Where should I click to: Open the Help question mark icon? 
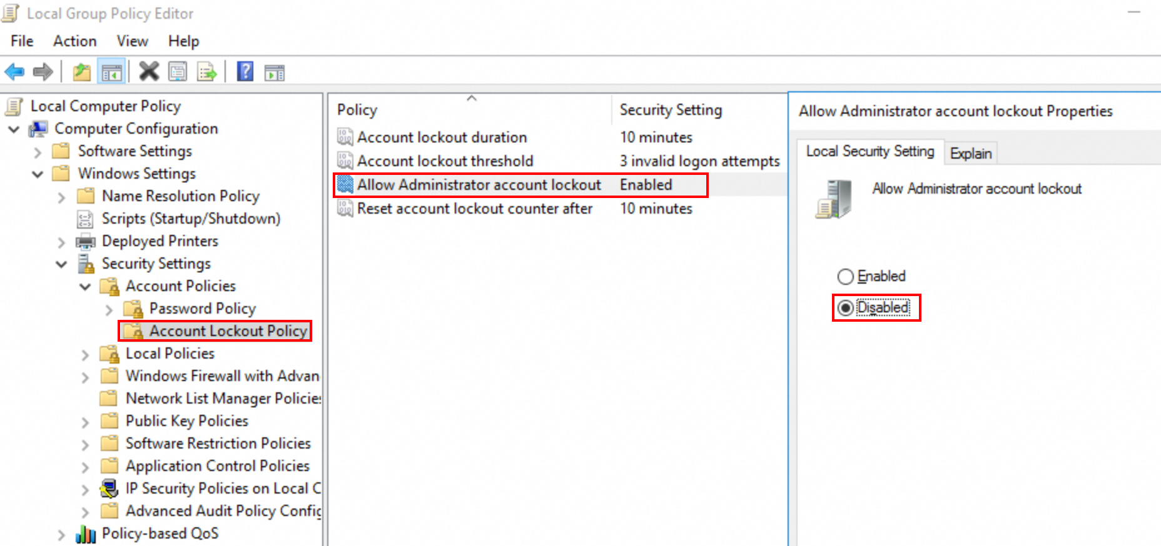[245, 72]
